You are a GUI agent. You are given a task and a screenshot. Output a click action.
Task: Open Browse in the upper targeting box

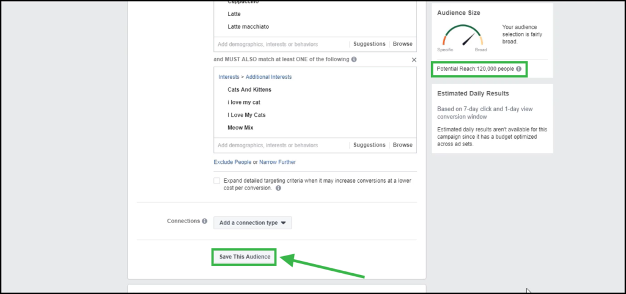402,44
